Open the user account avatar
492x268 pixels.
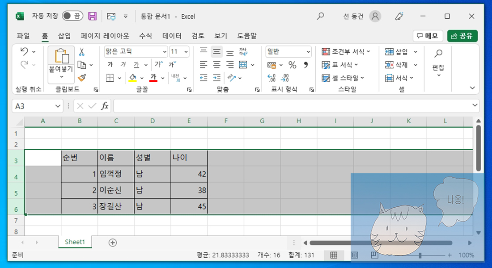click(x=375, y=16)
